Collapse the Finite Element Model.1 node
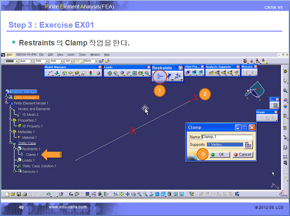Screen dimensions: 290x216 click(x=7, y=103)
